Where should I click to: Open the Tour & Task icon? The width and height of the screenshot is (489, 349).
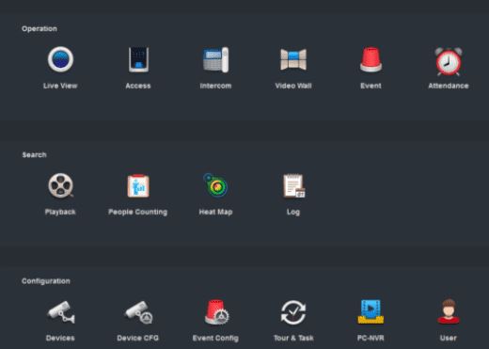(293, 312)
